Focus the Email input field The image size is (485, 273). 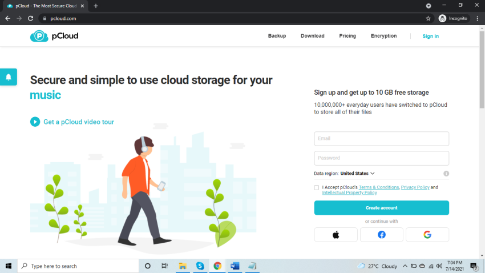click(381, 138)
